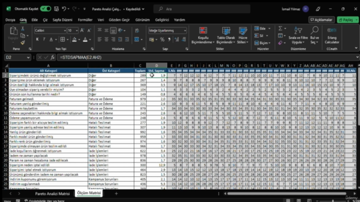Click in the Ara search box
This screenshot has width=360, height=202.
[202, 9]
